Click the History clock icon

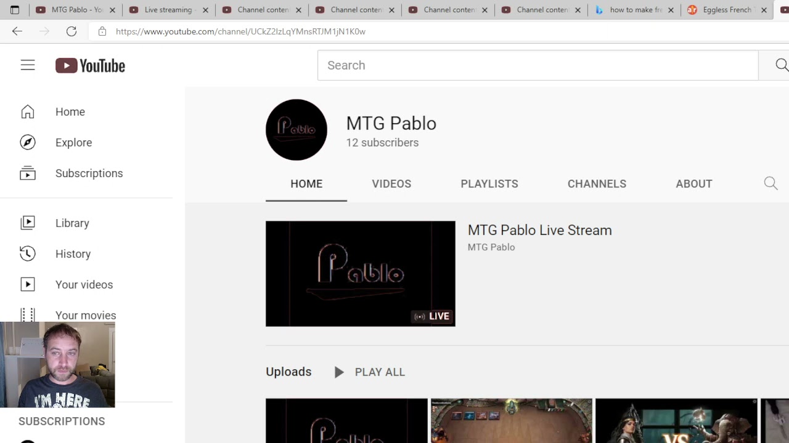tap(28, 253)
